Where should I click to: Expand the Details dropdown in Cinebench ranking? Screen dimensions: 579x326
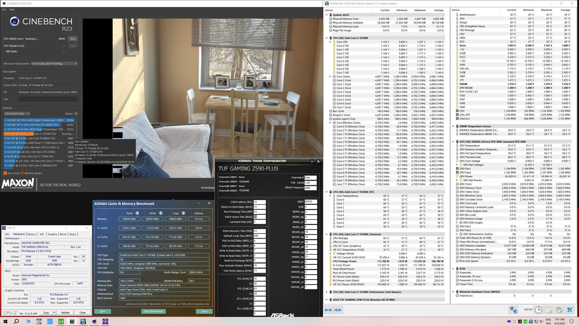pyautogui.click(x=76, y=114)
